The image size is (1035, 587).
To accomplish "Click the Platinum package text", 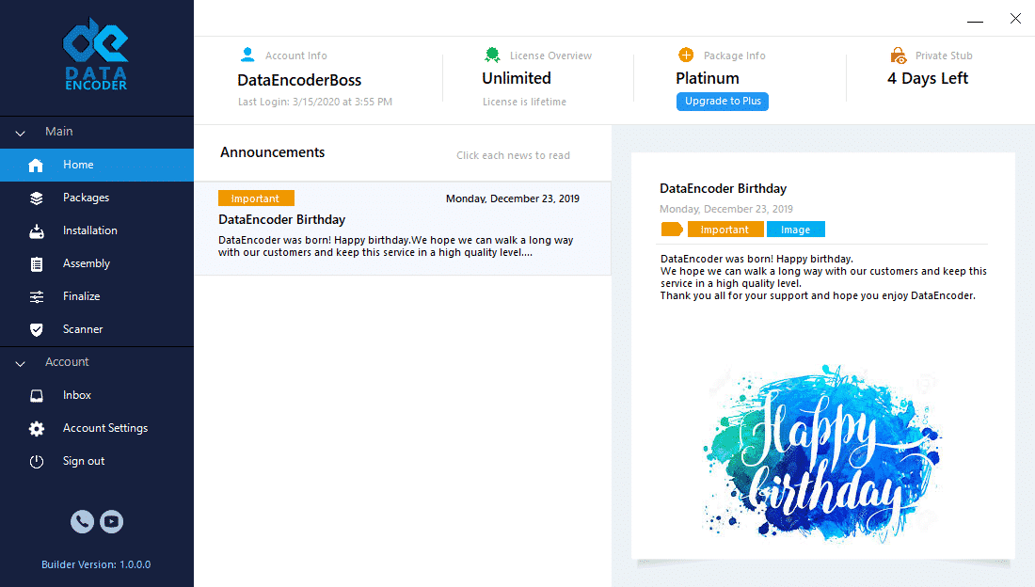I will coord(707,78).
